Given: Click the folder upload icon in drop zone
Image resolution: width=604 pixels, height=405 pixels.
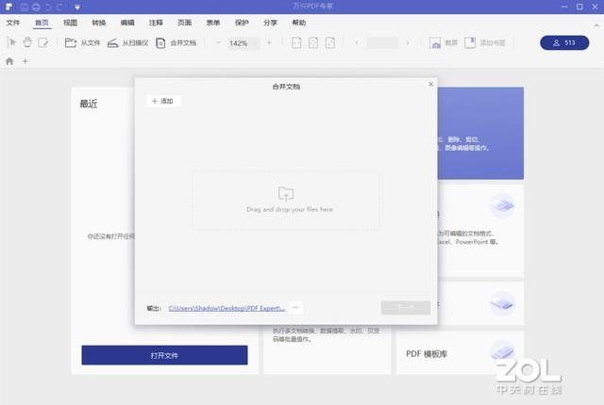Looking at the screenshot, I should [286, 194].
